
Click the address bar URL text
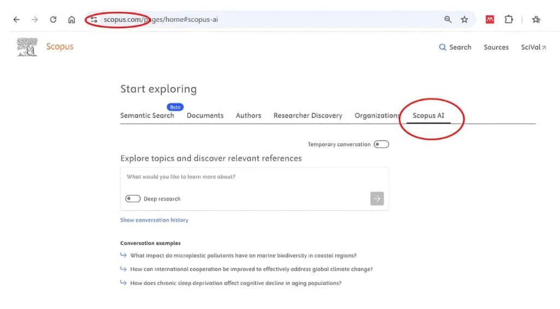[x=161, y=20]
